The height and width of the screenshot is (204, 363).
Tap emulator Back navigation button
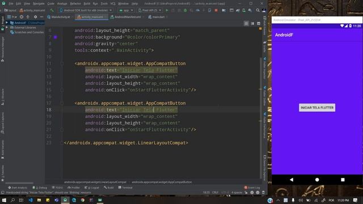[x=292, y=180]
